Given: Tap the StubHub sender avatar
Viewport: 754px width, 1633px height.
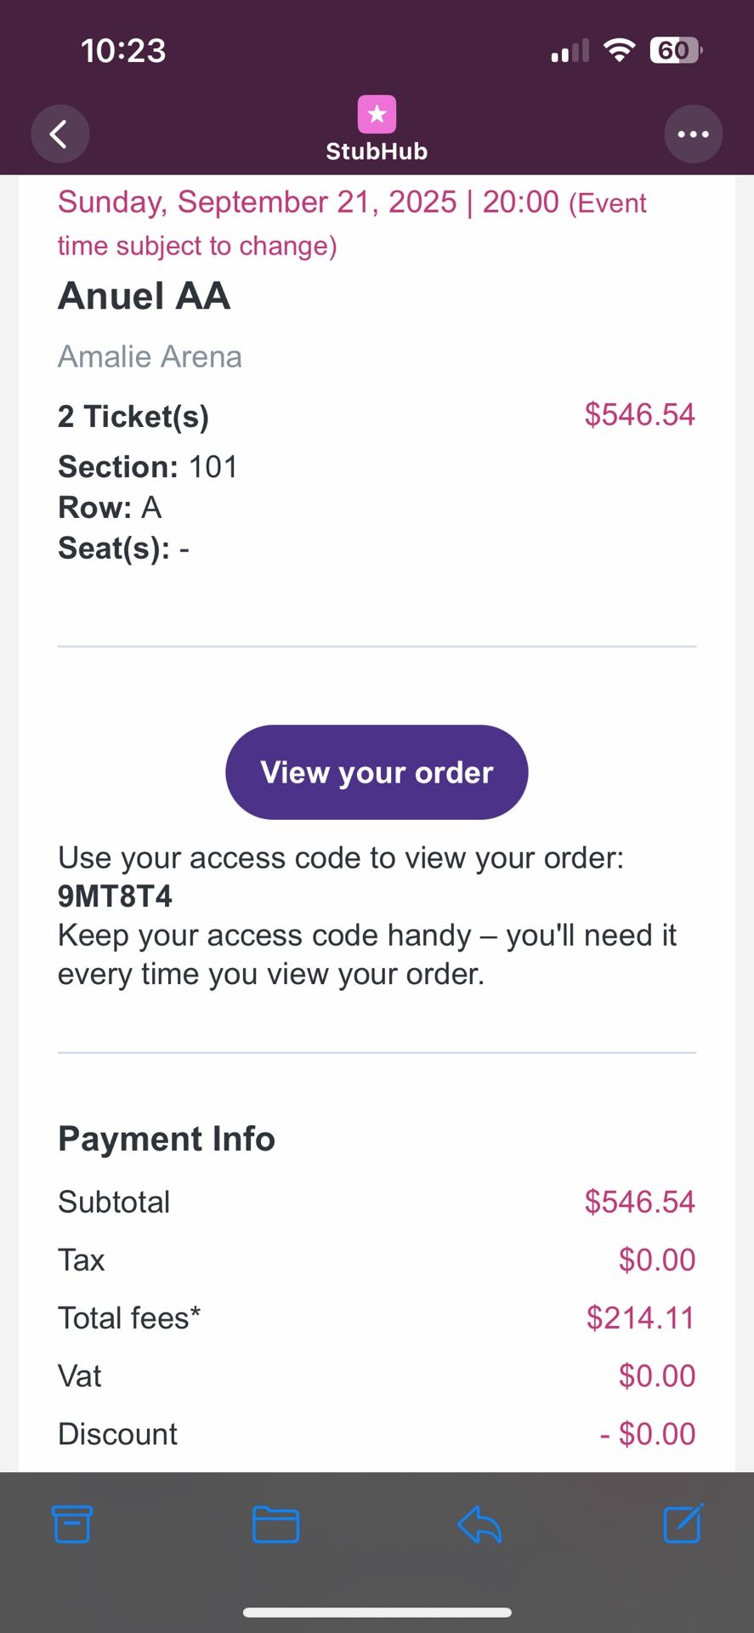Looking at the screenshot, I should click(x=376, y=115).
